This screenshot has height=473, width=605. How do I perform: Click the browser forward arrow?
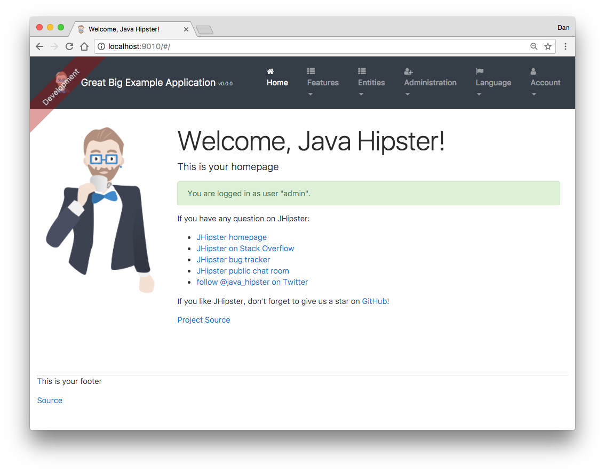pos(54,46)
